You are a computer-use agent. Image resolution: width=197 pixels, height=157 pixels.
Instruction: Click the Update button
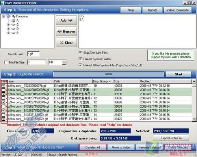click(152, 10)
